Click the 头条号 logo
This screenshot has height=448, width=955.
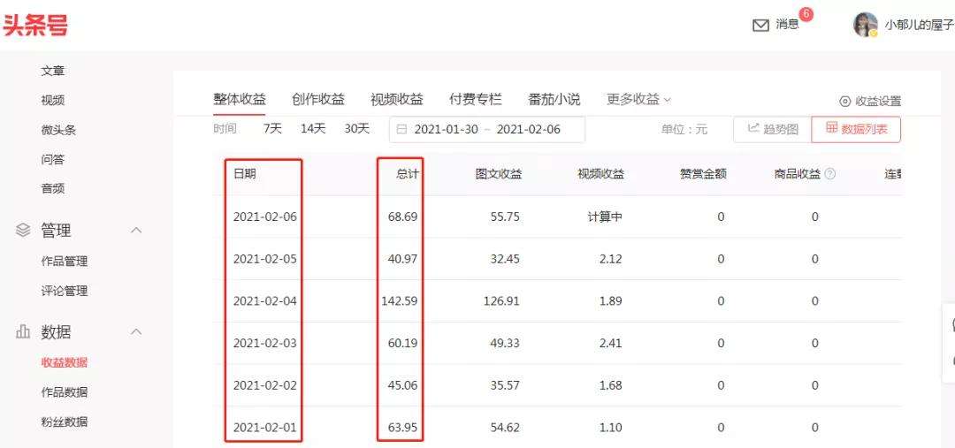pyautogui.click(x=35, y=25)
